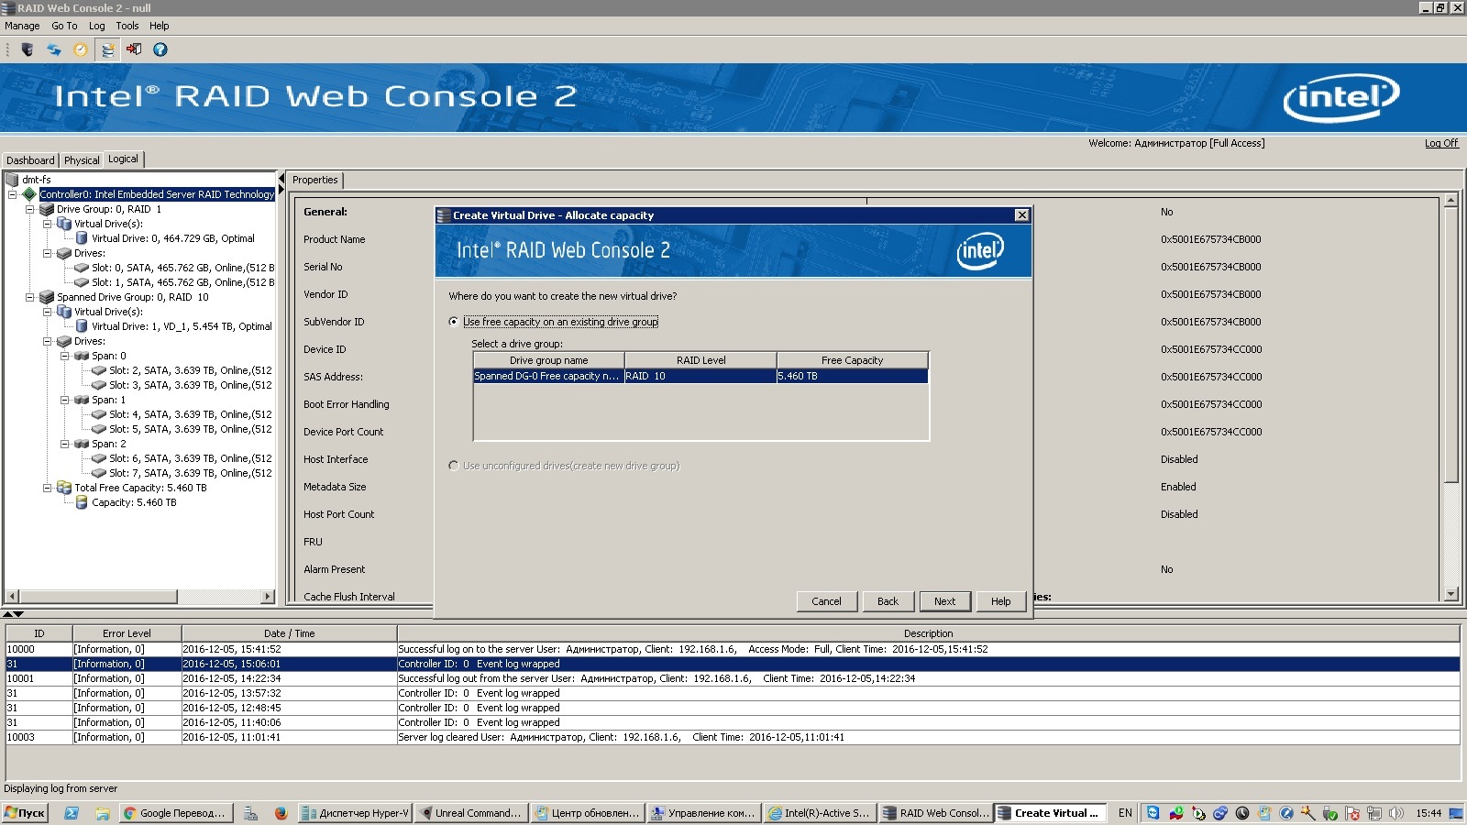
Task: Click the log panel collapse arrows
Action: point(13,614)
